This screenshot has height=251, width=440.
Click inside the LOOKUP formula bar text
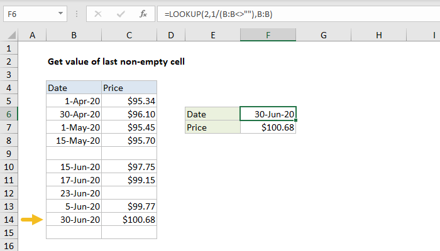(218, 14)
